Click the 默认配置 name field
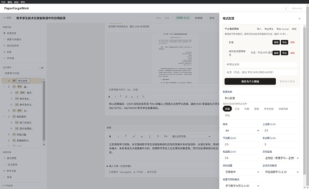The height and width of the screenshot is (189, 309). (x=261, y=98)
